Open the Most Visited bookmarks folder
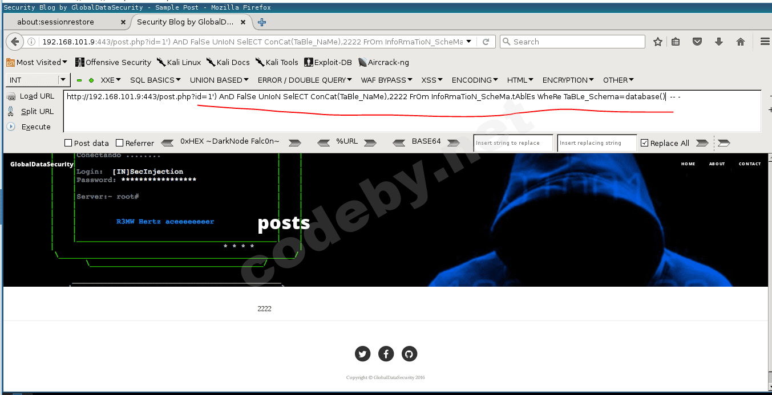This screenshot has height=395, width=772. [x=37, y=62]
